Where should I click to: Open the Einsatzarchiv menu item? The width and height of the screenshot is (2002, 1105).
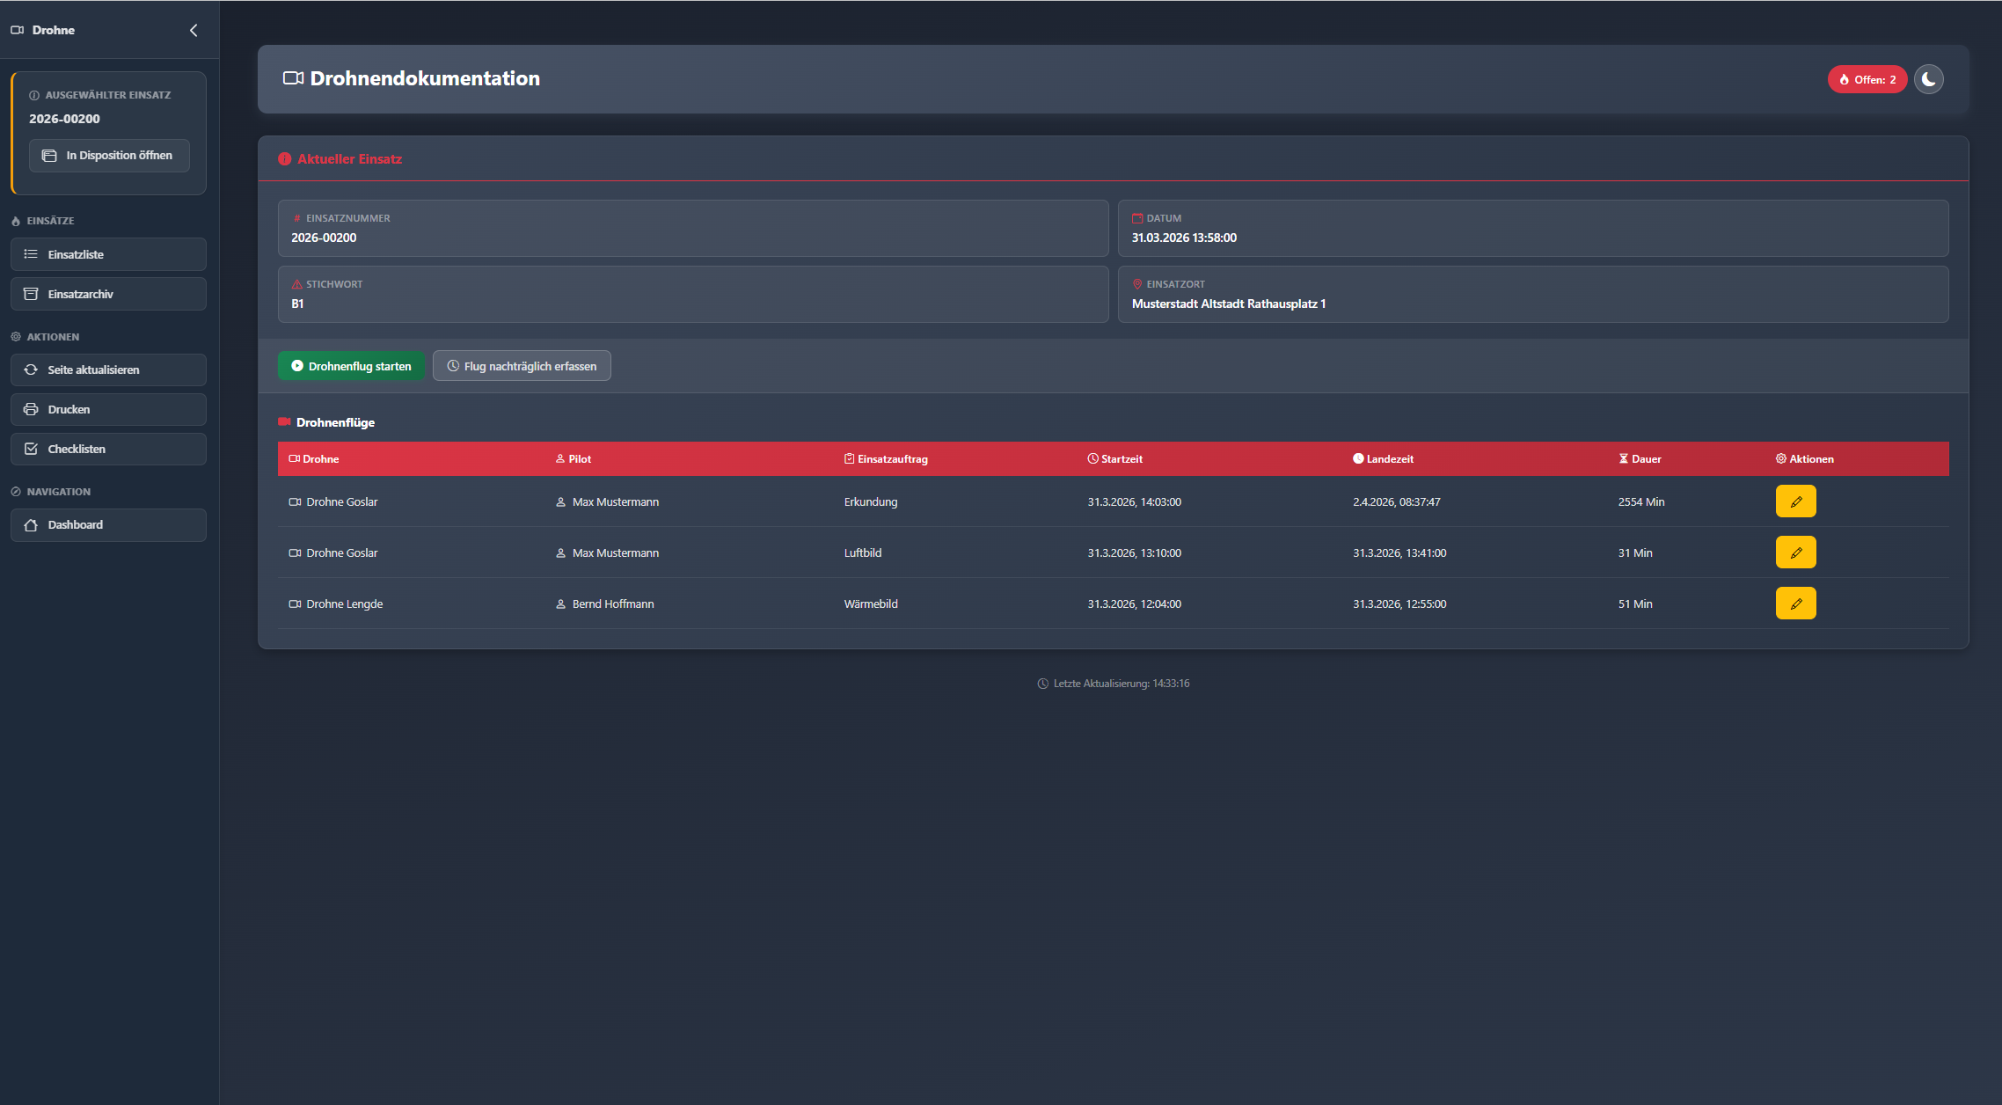point(108,294)
